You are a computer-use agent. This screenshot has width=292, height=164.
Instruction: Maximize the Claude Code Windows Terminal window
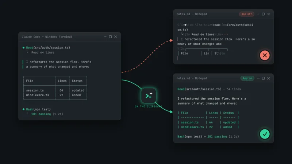click(111, 37)
